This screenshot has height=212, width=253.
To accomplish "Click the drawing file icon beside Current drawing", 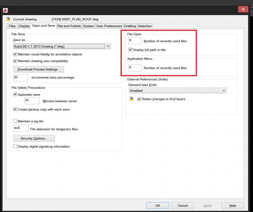I will click(x=8, y=19).
